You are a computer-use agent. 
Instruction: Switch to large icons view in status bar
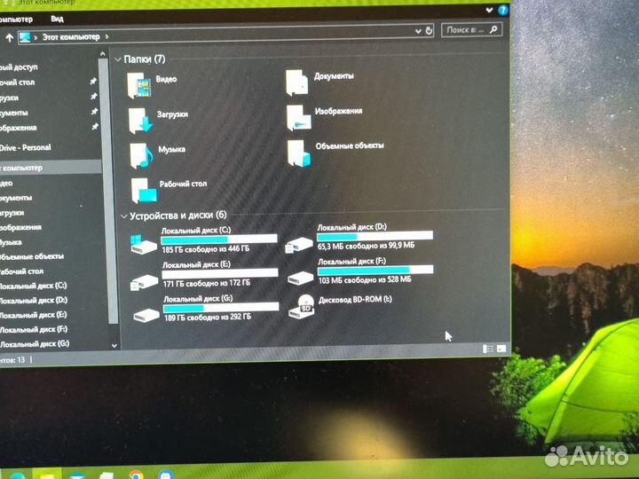(501, 349)
